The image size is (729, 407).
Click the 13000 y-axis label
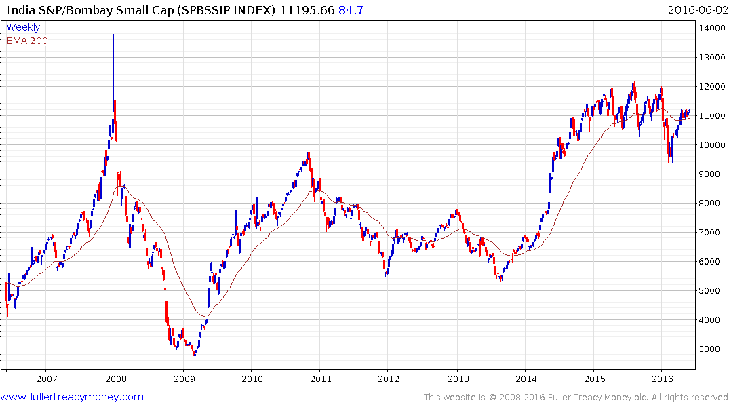tap(712, 57)
